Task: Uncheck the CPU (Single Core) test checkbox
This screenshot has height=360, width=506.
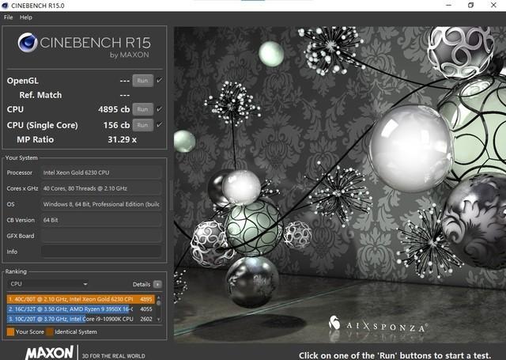Action: pos(159,124)
